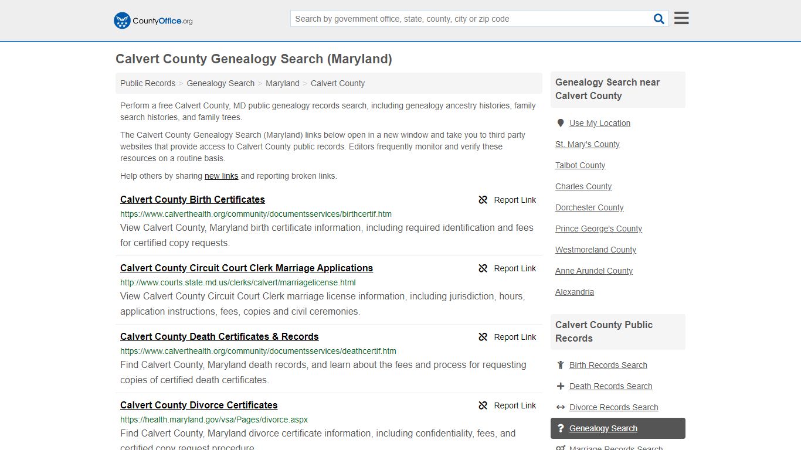
Task: Click broken-link icon for Death Certificates & Records
Action: pos(483,337)
